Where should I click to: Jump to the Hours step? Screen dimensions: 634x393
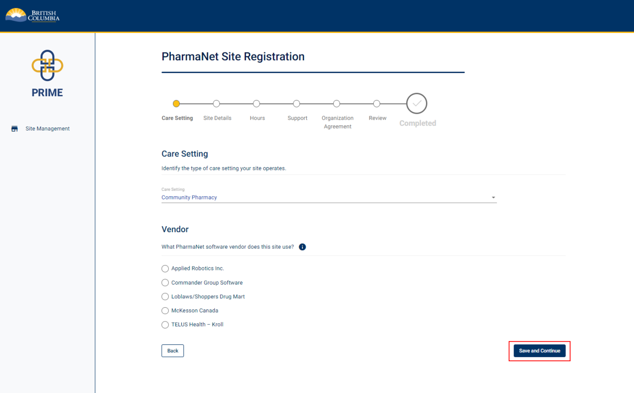click(x=256, y=104)
